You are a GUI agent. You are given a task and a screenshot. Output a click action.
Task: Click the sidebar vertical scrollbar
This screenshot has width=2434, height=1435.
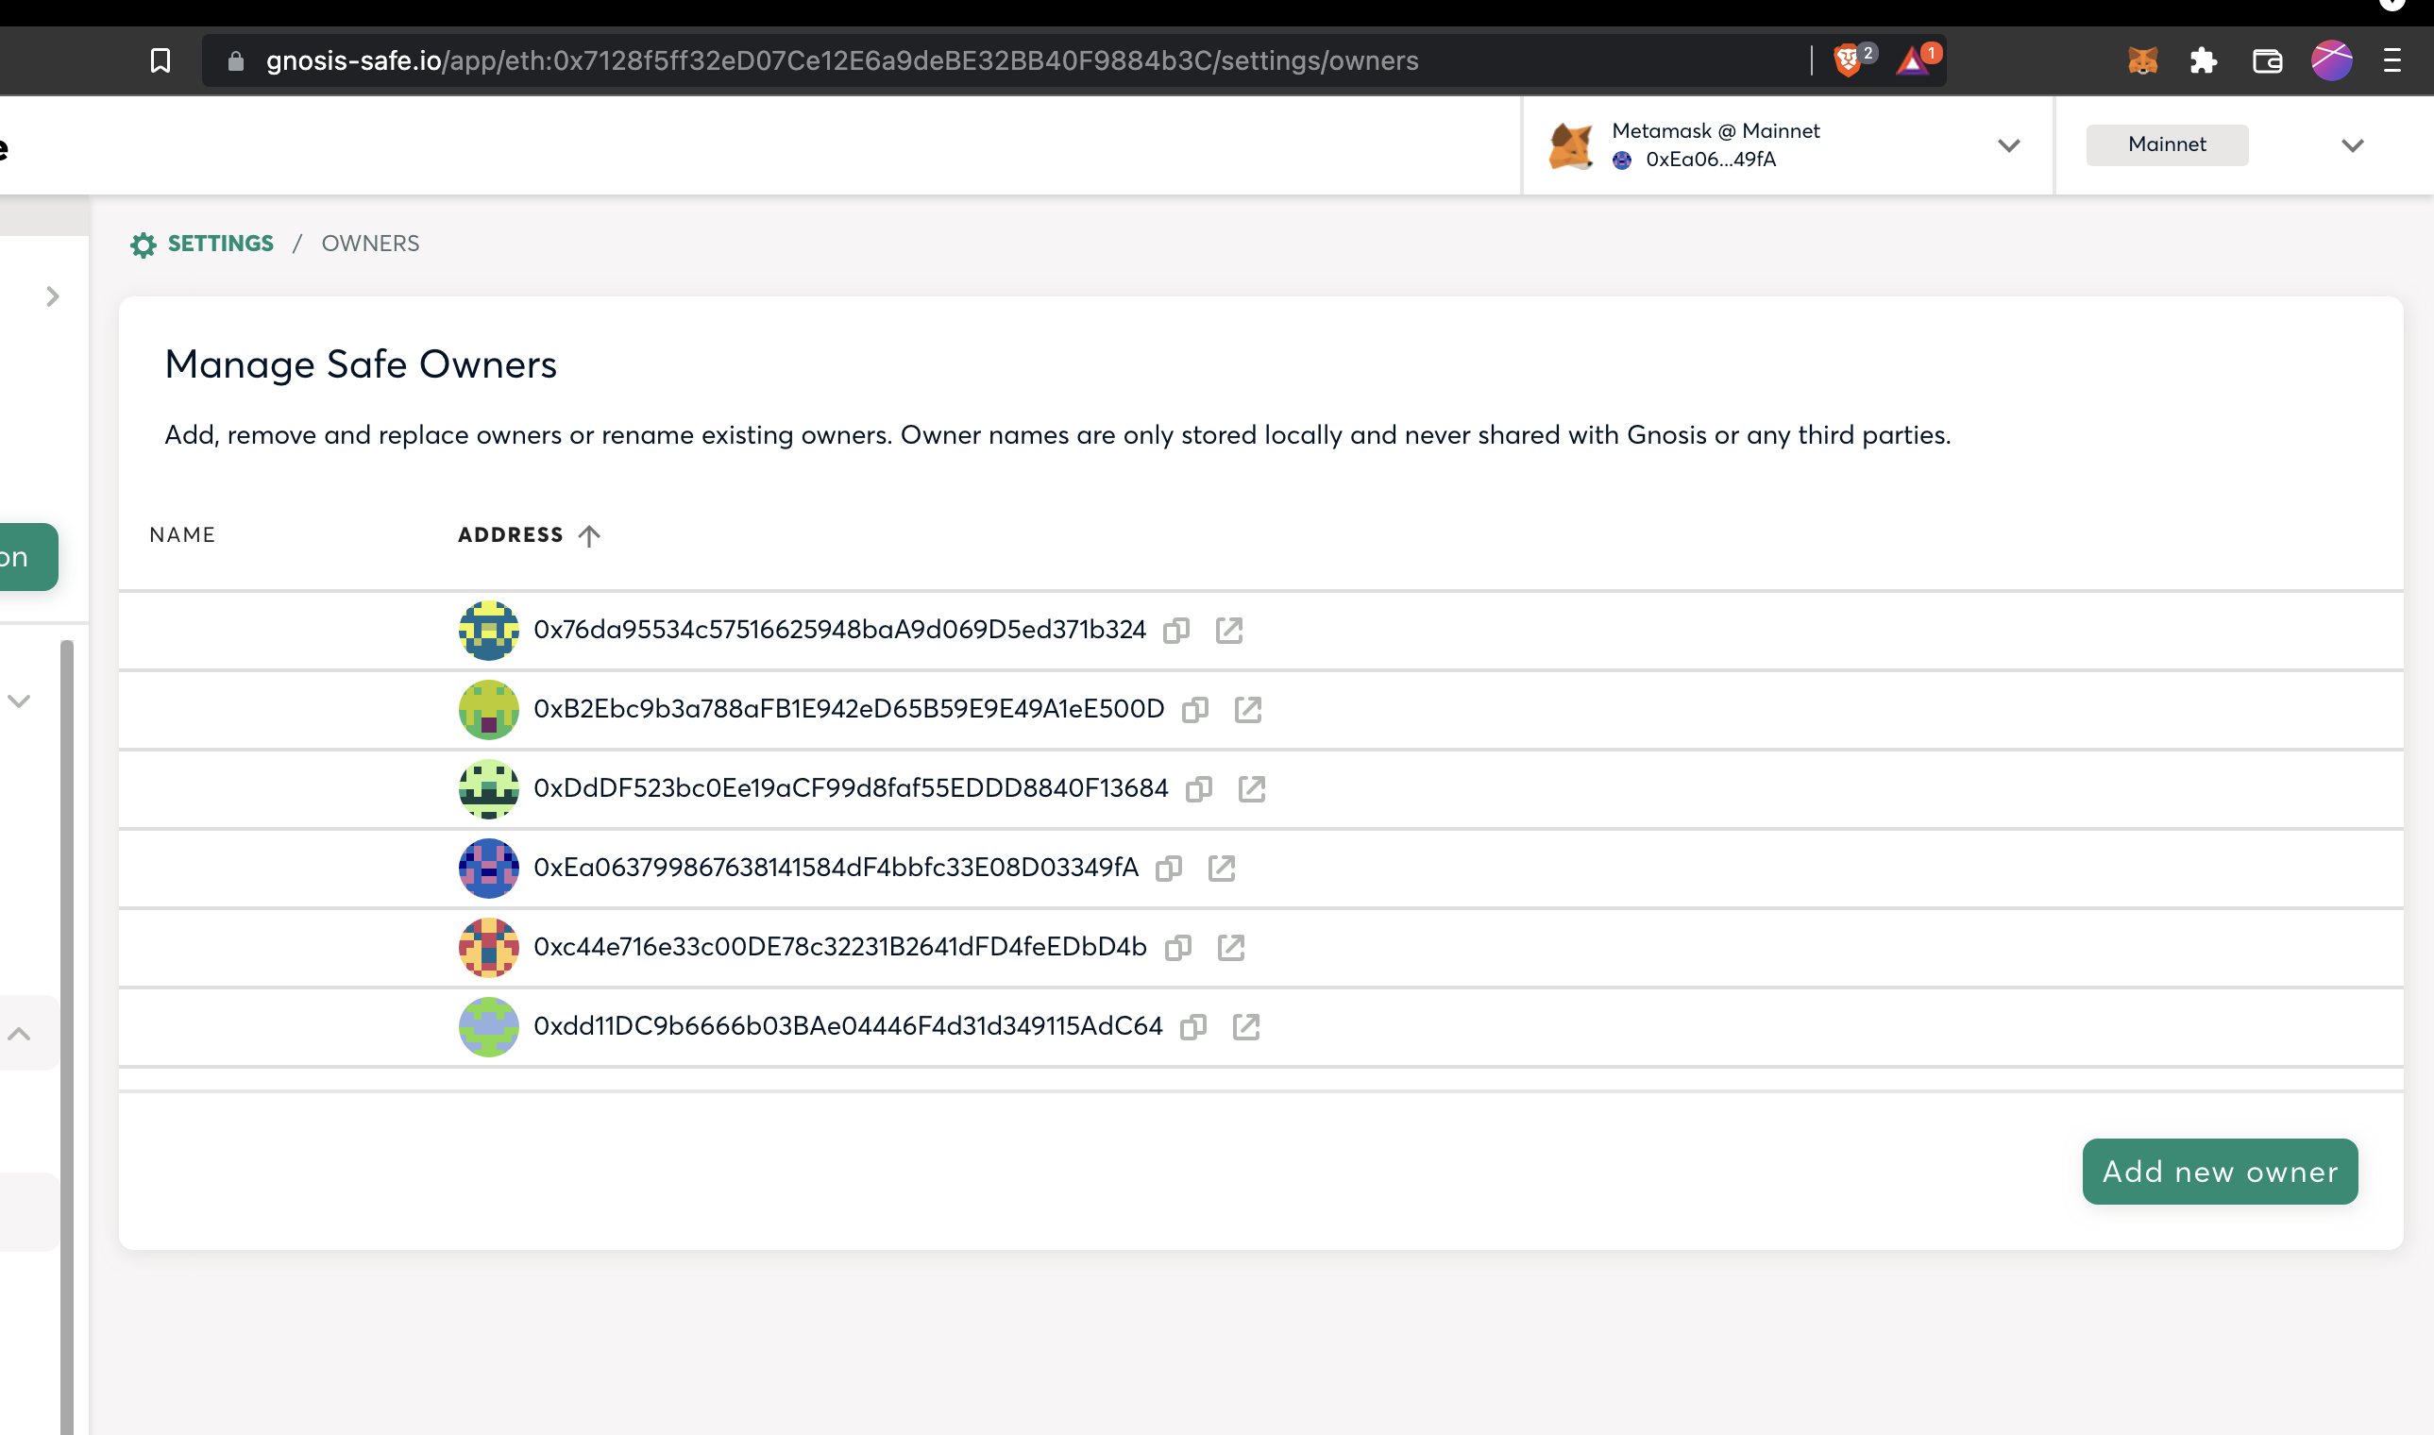click(67, 967)
